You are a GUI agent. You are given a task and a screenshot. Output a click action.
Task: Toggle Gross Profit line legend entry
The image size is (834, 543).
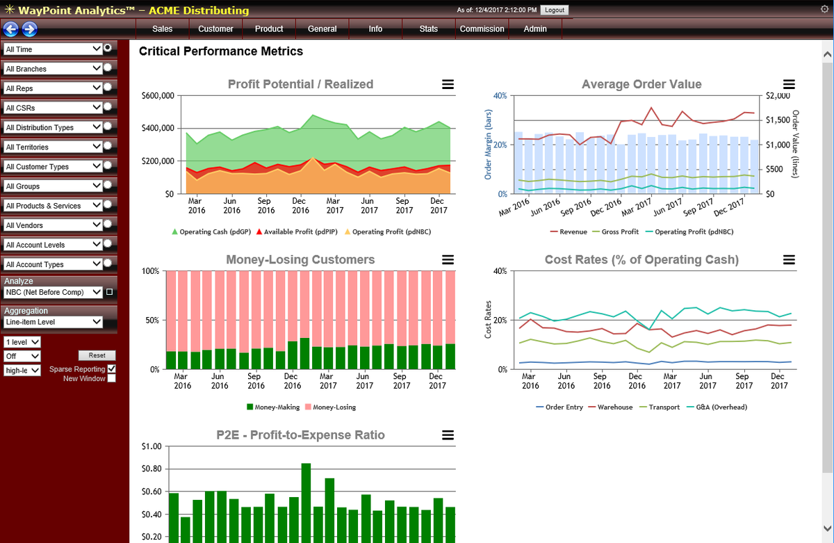(616, 232)
